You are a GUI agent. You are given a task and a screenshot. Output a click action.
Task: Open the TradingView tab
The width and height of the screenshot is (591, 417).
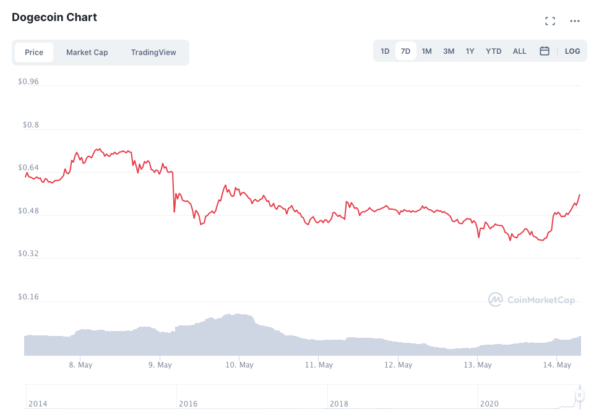[x=153, y=53]
